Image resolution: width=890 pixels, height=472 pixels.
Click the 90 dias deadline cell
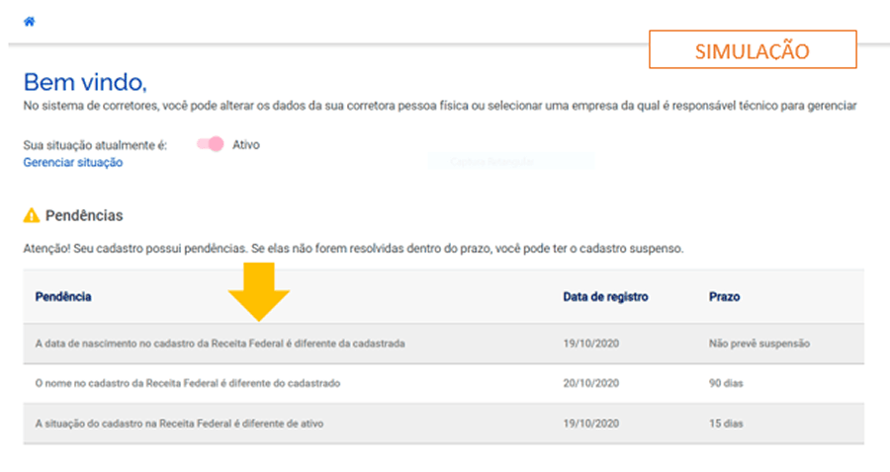point(726,383)
